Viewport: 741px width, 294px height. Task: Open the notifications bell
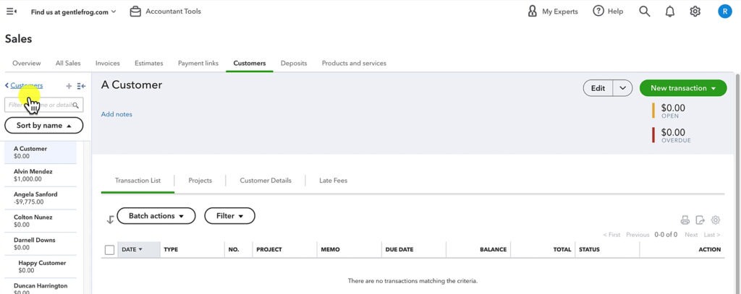click(x=670, y=12)
